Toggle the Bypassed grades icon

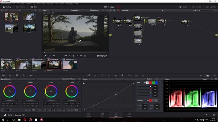tap(118, 11)
